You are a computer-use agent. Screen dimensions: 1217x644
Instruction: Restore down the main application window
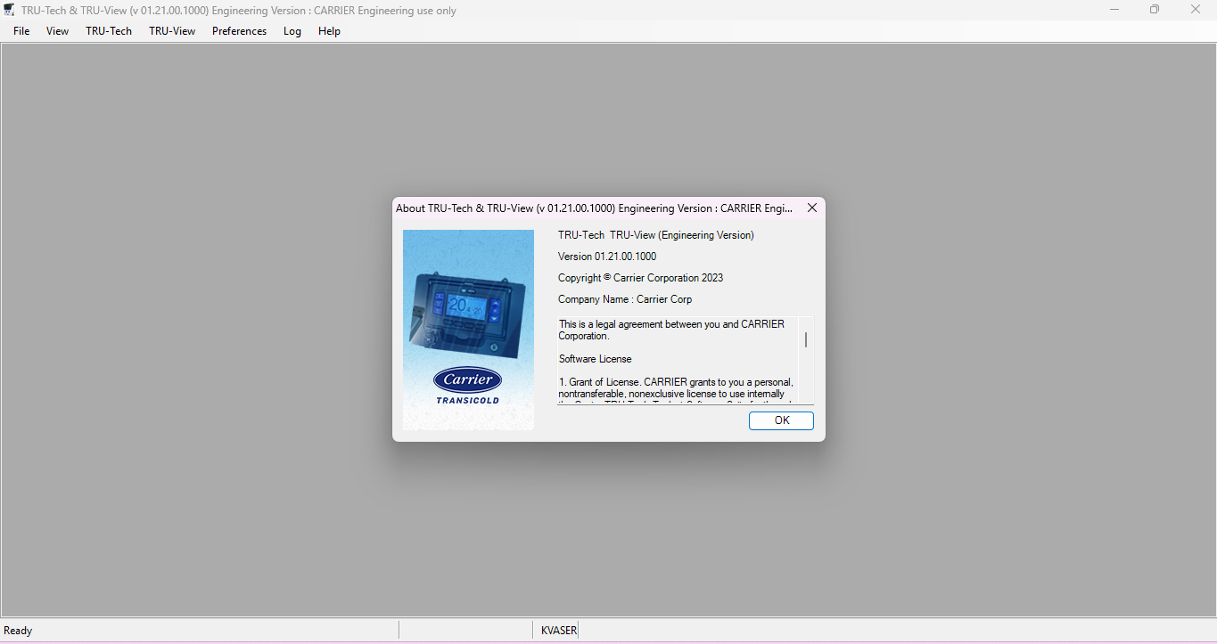click(x=1155, y=10)
